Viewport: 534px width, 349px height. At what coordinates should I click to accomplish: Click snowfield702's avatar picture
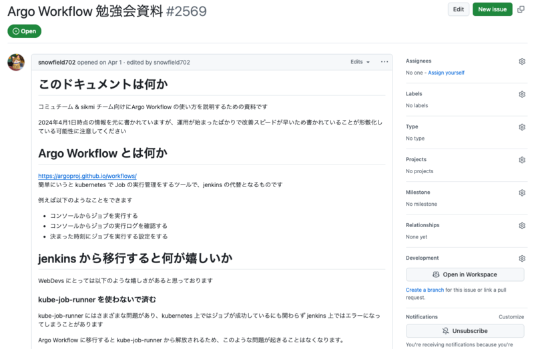click(16, 62)
